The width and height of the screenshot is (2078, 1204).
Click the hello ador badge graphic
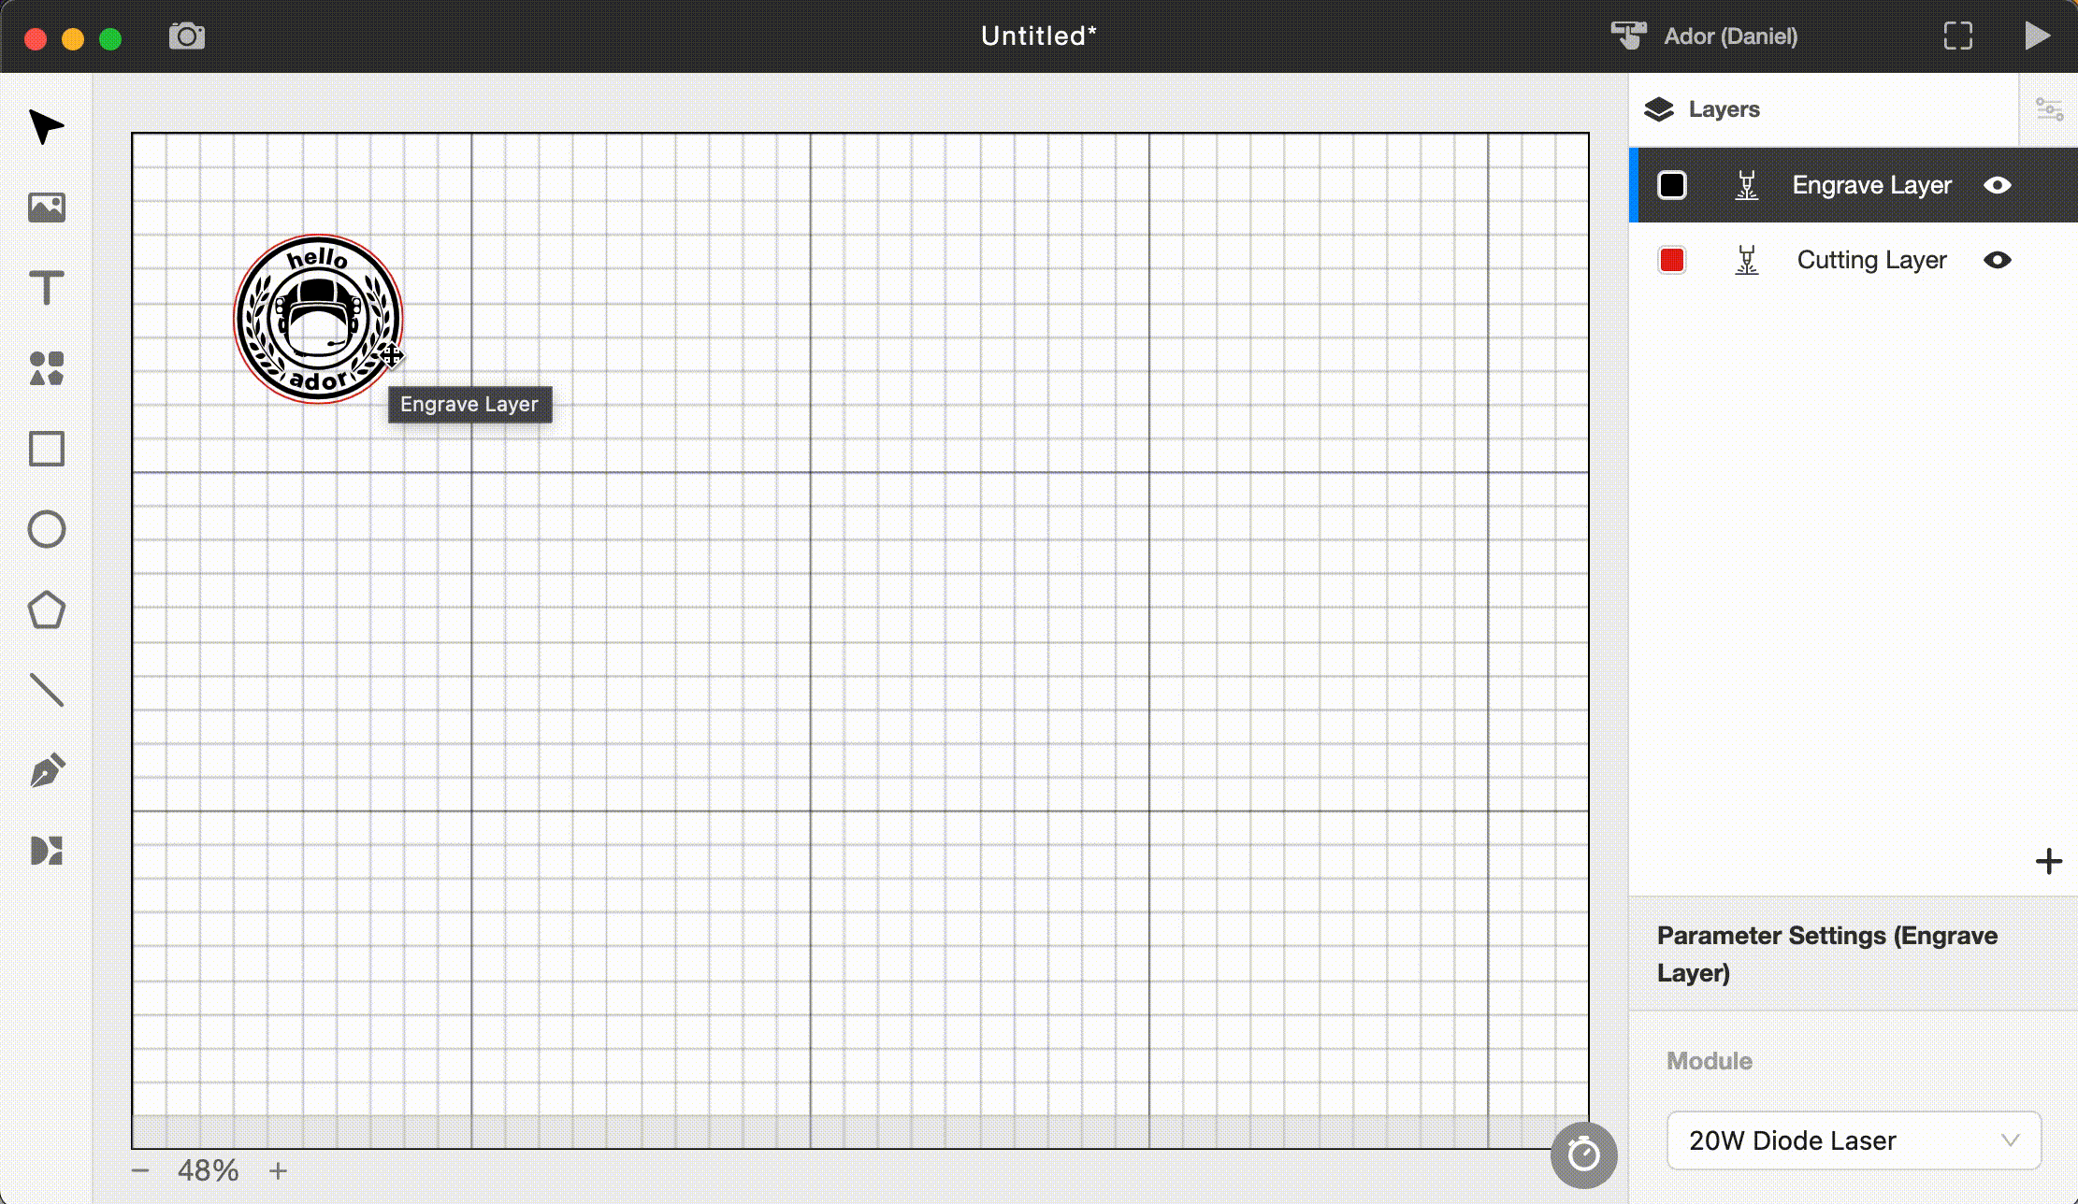pos(318,319)
